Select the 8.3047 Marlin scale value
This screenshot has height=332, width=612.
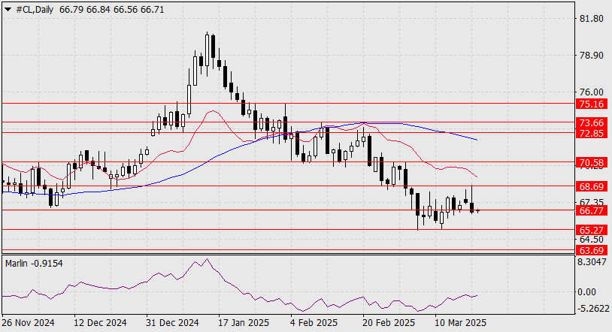592,262
